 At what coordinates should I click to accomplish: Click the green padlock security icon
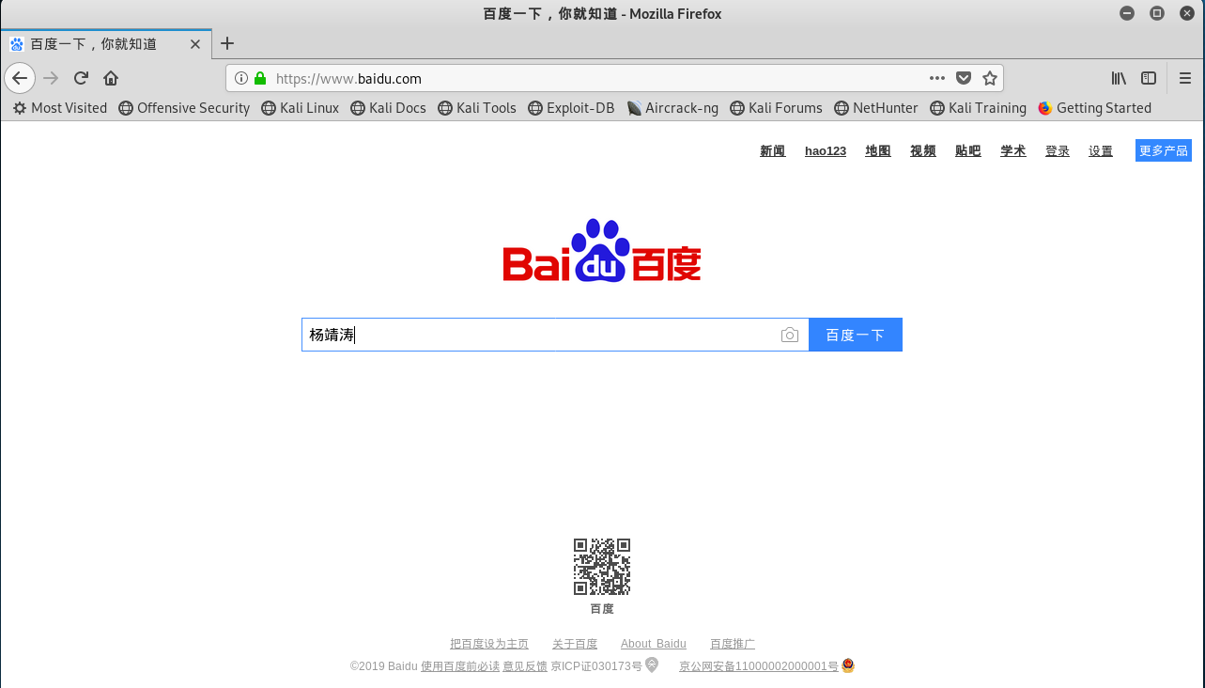point(260,78)
